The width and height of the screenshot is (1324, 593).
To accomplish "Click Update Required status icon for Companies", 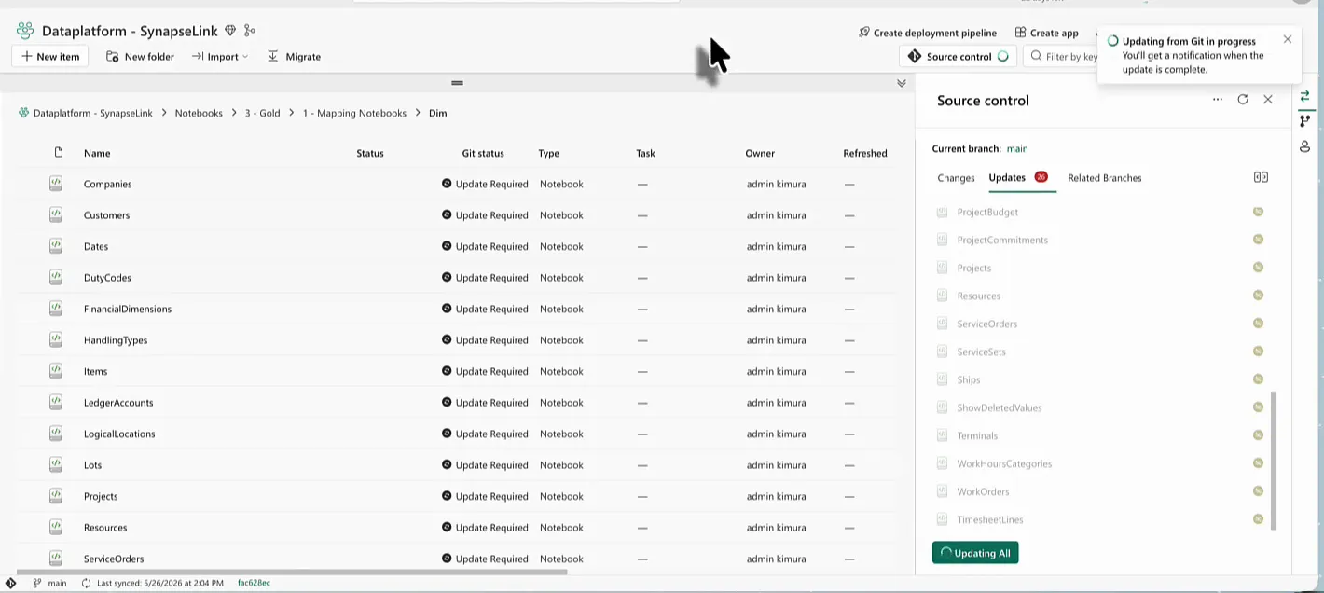I will [x=447, y=184].
